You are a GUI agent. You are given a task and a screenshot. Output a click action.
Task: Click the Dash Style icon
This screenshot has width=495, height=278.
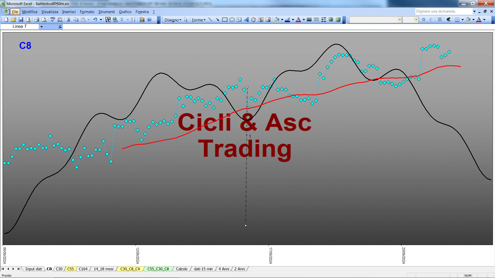tap(316, 20)
